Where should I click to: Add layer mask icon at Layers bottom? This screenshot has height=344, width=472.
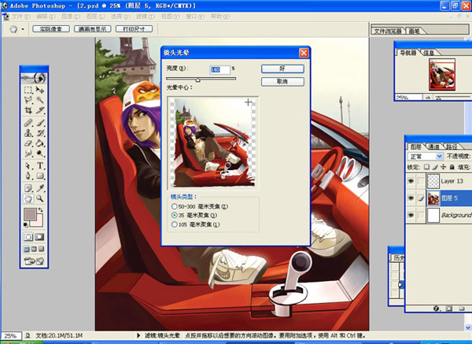click(449, 309)
